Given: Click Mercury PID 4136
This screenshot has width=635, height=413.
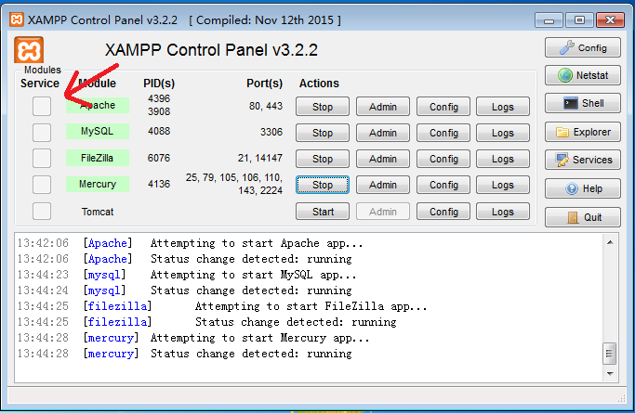Looking at the screenshot, I should (x=159, y=184).
